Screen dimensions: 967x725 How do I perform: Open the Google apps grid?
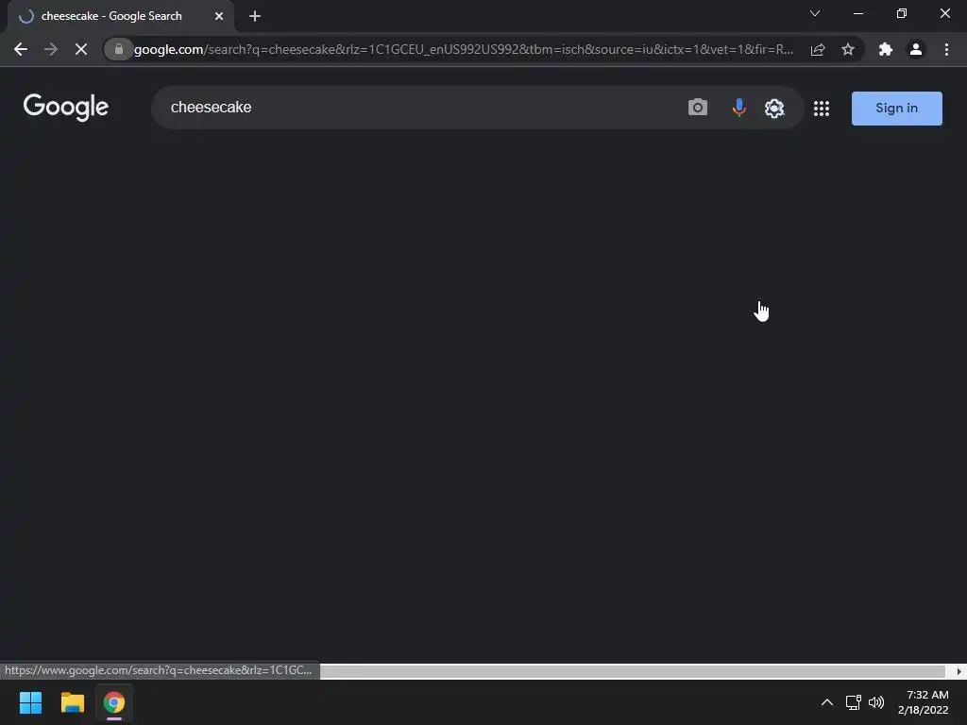[822, 109]
